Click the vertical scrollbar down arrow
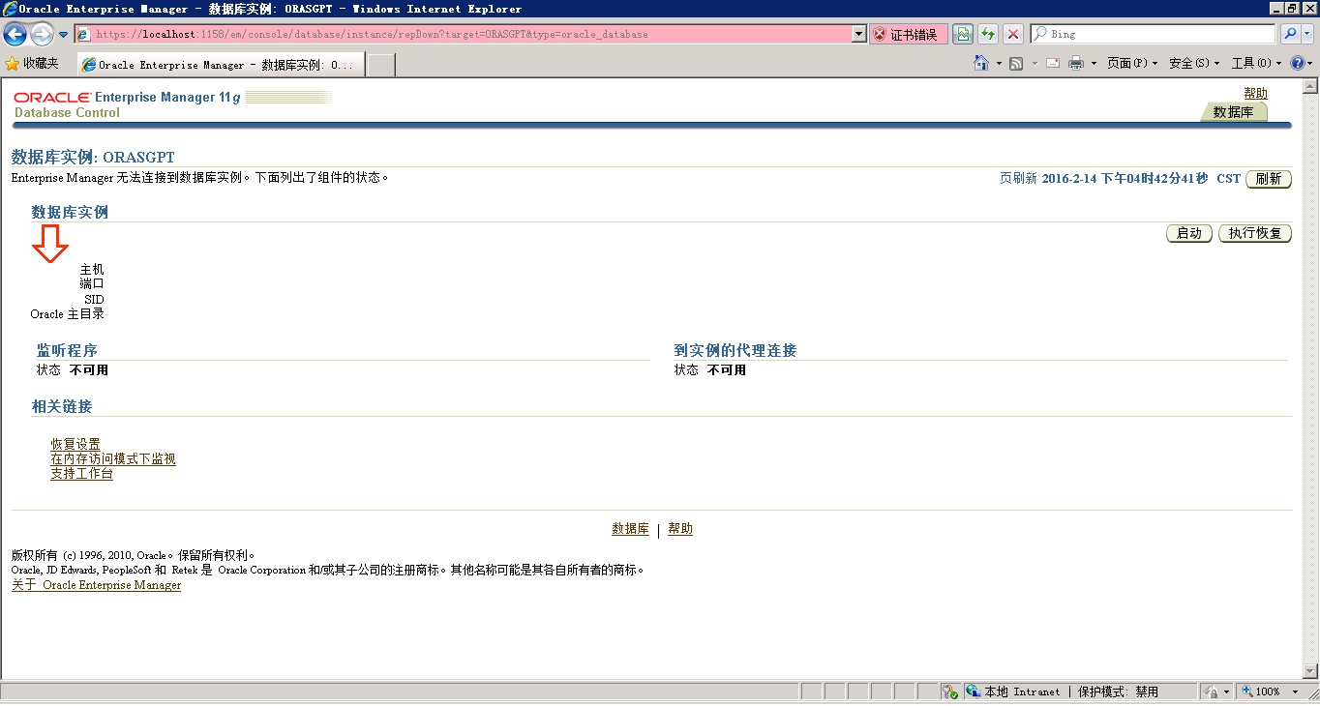 1311,672
